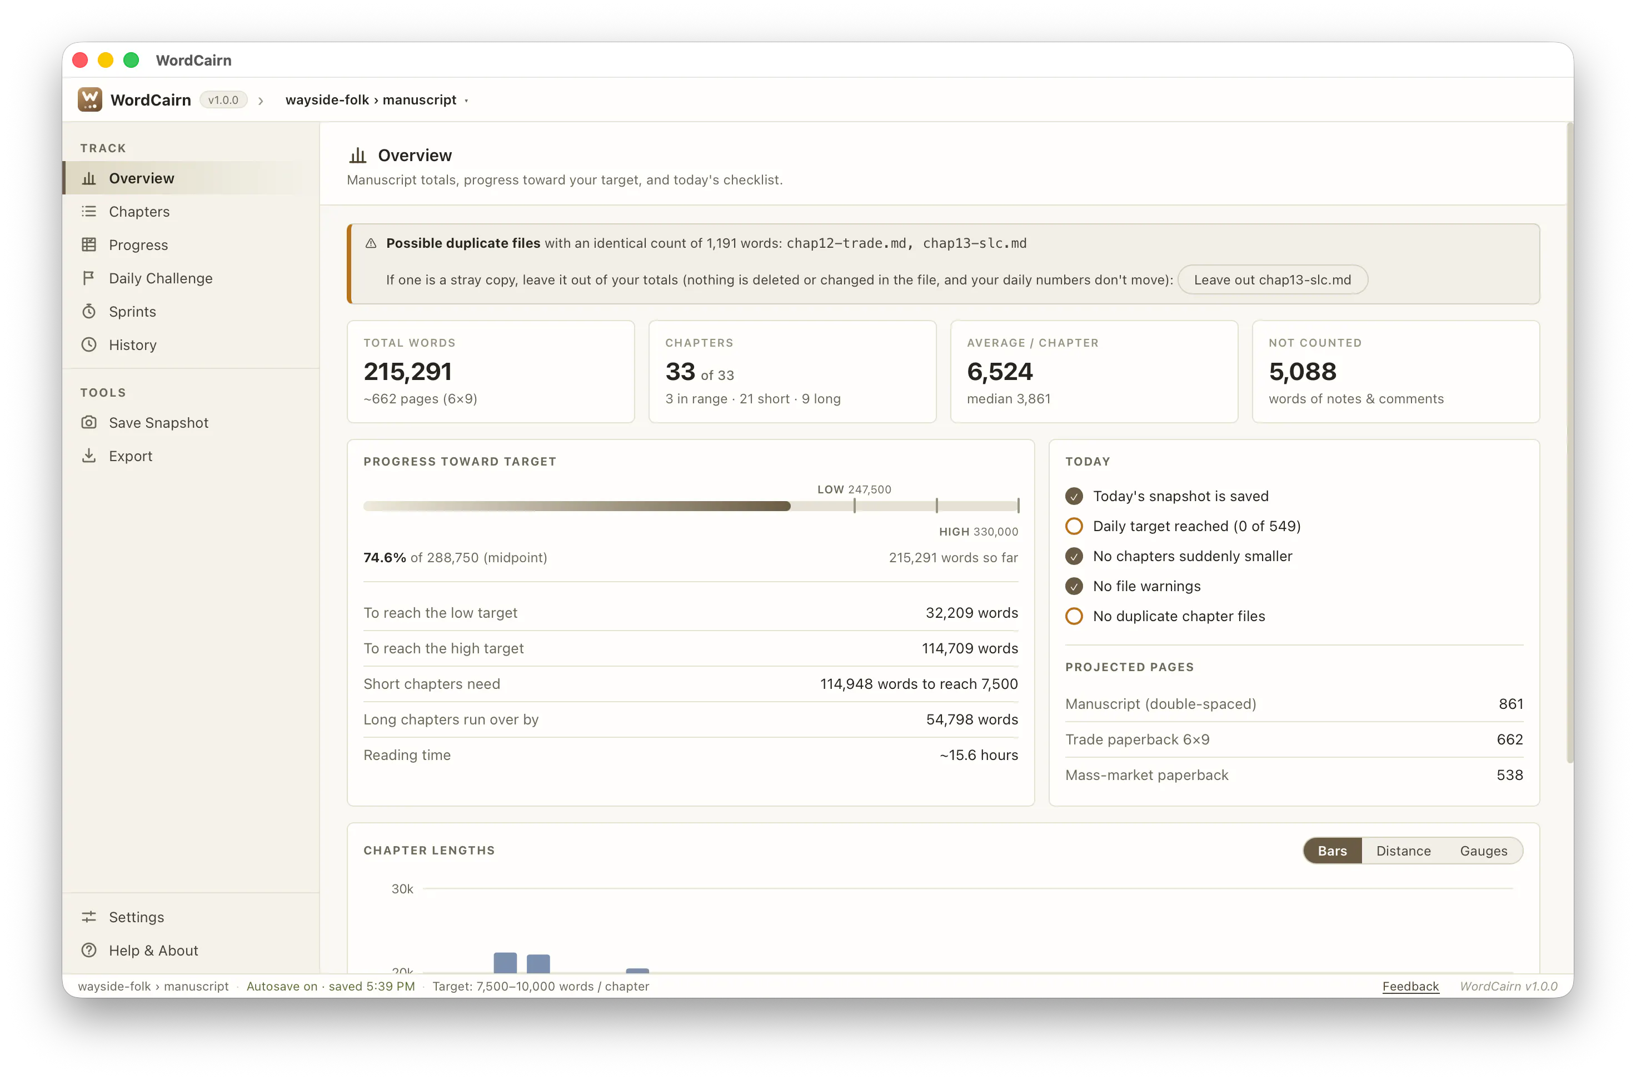The height and width of the screenshot is (1080, 1636).
Task: Switch chapter lengths view to Gauges
Action: [1483, 851]
